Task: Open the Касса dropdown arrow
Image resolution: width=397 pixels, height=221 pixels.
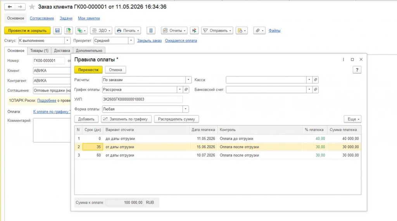Action: (309, 80)
